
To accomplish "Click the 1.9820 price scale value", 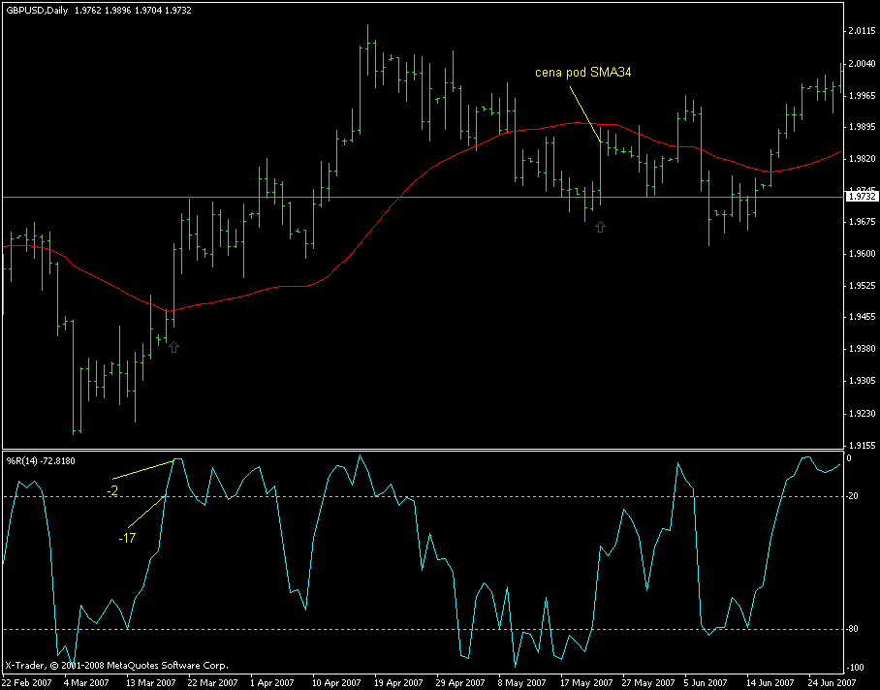I will coord(863,159).
